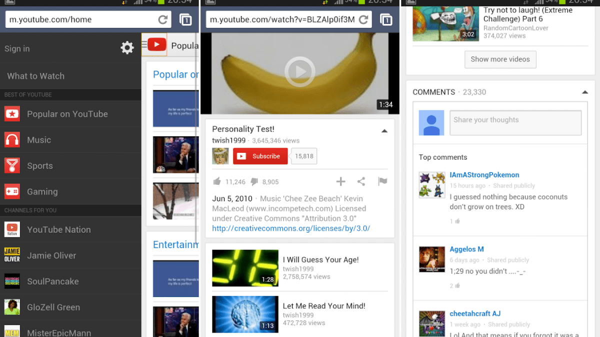Open Gaming in the sidebar
Viewport: 600px width, 337px height.
pos(42,192)
